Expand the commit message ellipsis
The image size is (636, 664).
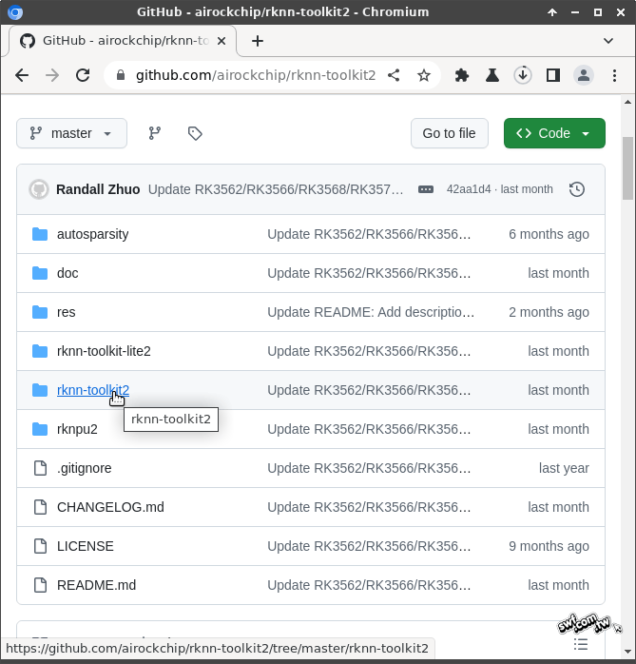point(426,189)
